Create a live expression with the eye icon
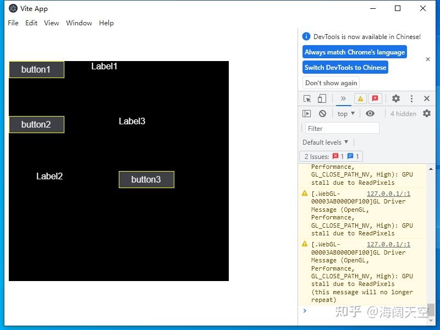This screenshot has width=440, height=330. (x=370, y=113)
